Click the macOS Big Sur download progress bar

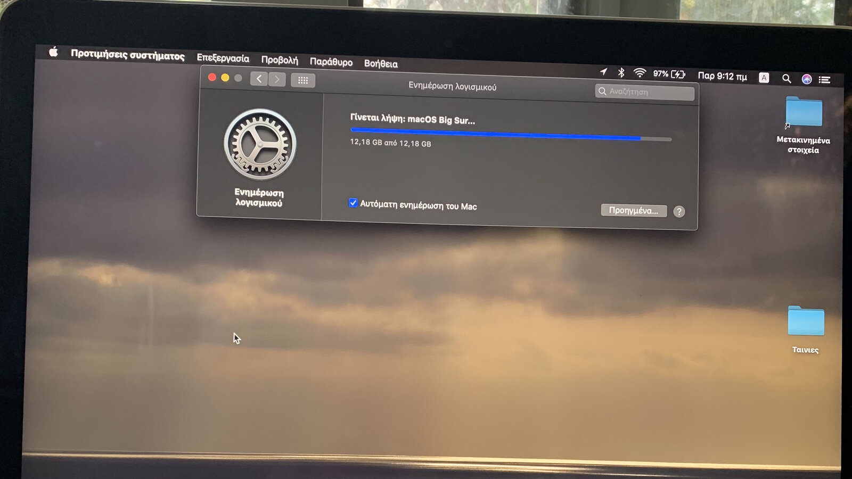[511, 134]
